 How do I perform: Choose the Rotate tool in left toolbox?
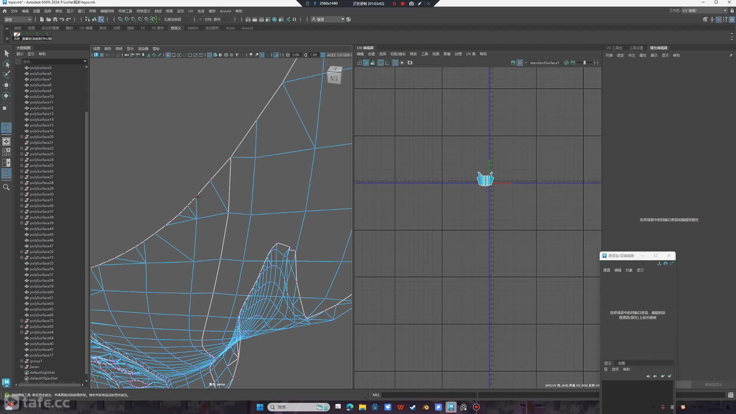7,96
